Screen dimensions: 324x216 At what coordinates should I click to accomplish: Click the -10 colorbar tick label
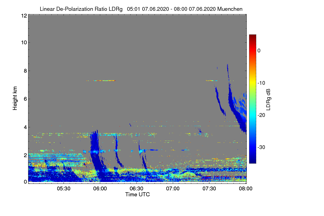tap(261, 83)
